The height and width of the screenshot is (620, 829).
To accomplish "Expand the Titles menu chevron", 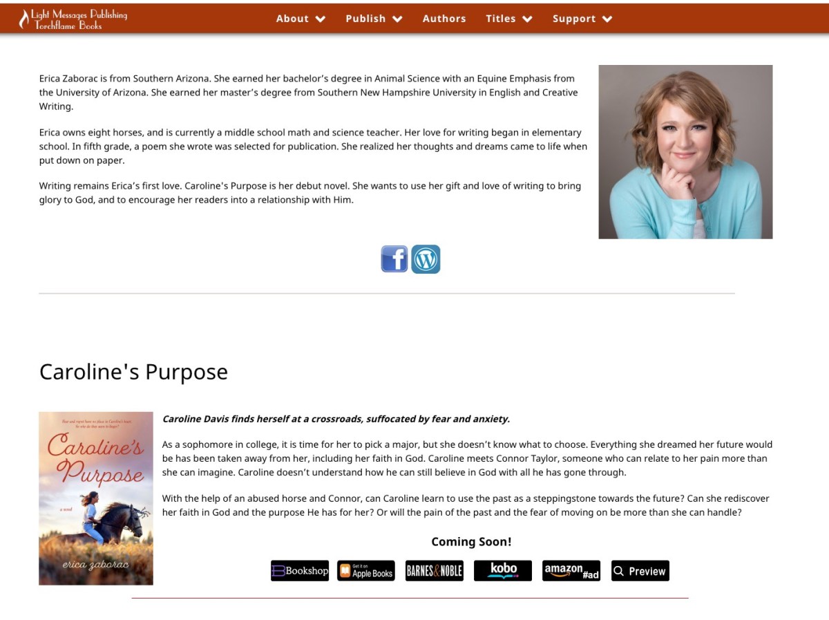I will coord(527,19).
